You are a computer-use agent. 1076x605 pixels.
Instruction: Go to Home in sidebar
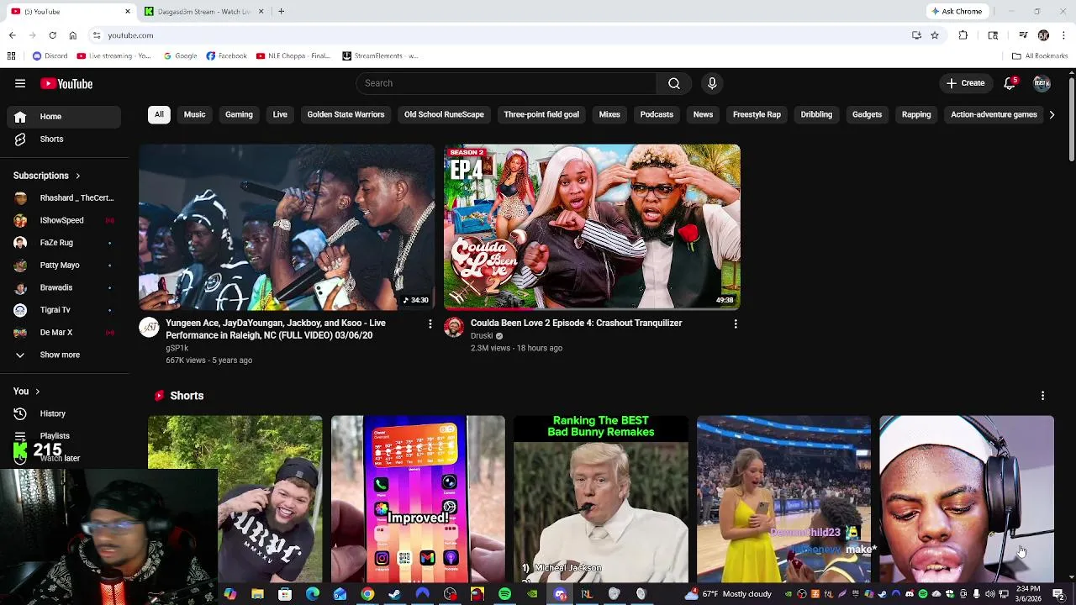(64, 117)
